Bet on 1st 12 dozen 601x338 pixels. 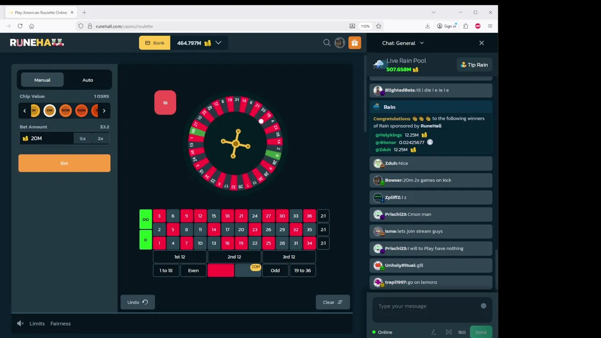[x=180, y=257]
